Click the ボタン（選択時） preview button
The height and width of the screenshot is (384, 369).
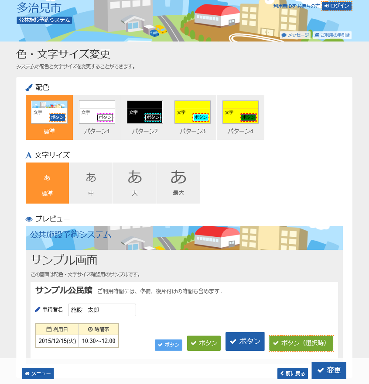(301, 343)
